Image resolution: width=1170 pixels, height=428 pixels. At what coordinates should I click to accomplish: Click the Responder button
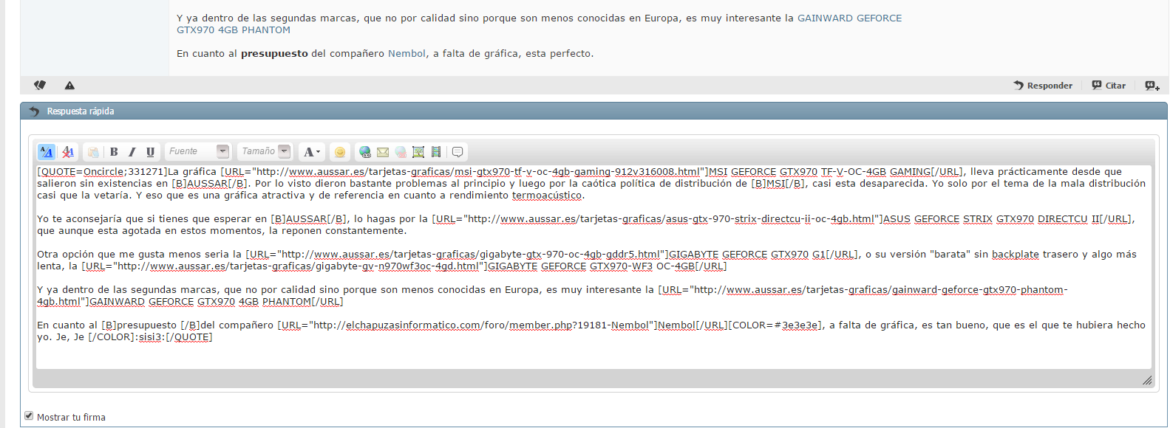[1043, 86]
